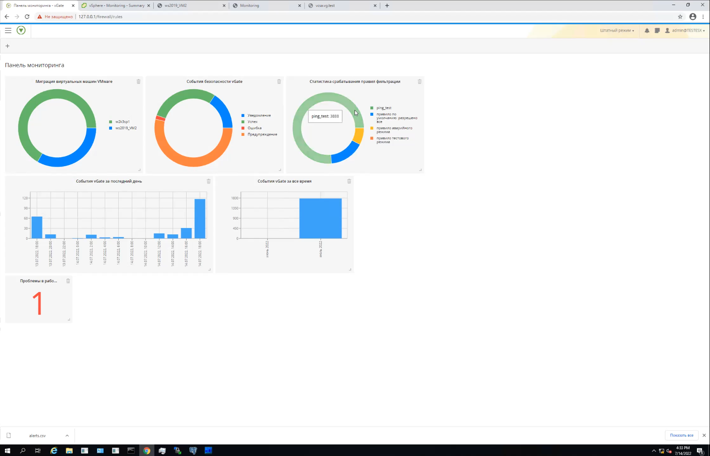
Task: Launch the command prompt from the taskbar
Action: click(131, 451)
